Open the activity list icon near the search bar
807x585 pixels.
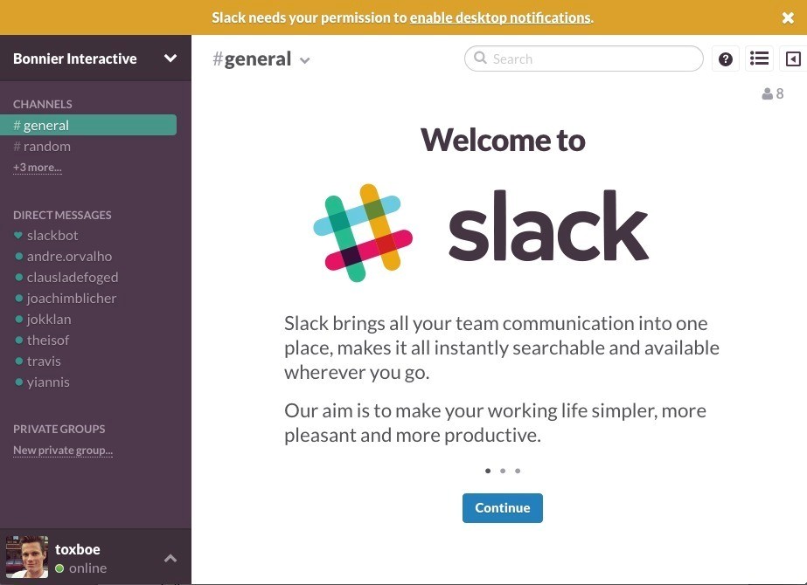(x=759, y=58)
